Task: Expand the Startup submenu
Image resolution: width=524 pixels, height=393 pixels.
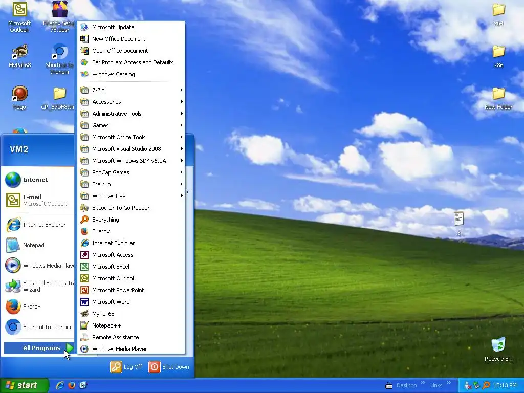Action: click(x=131, y=184)
